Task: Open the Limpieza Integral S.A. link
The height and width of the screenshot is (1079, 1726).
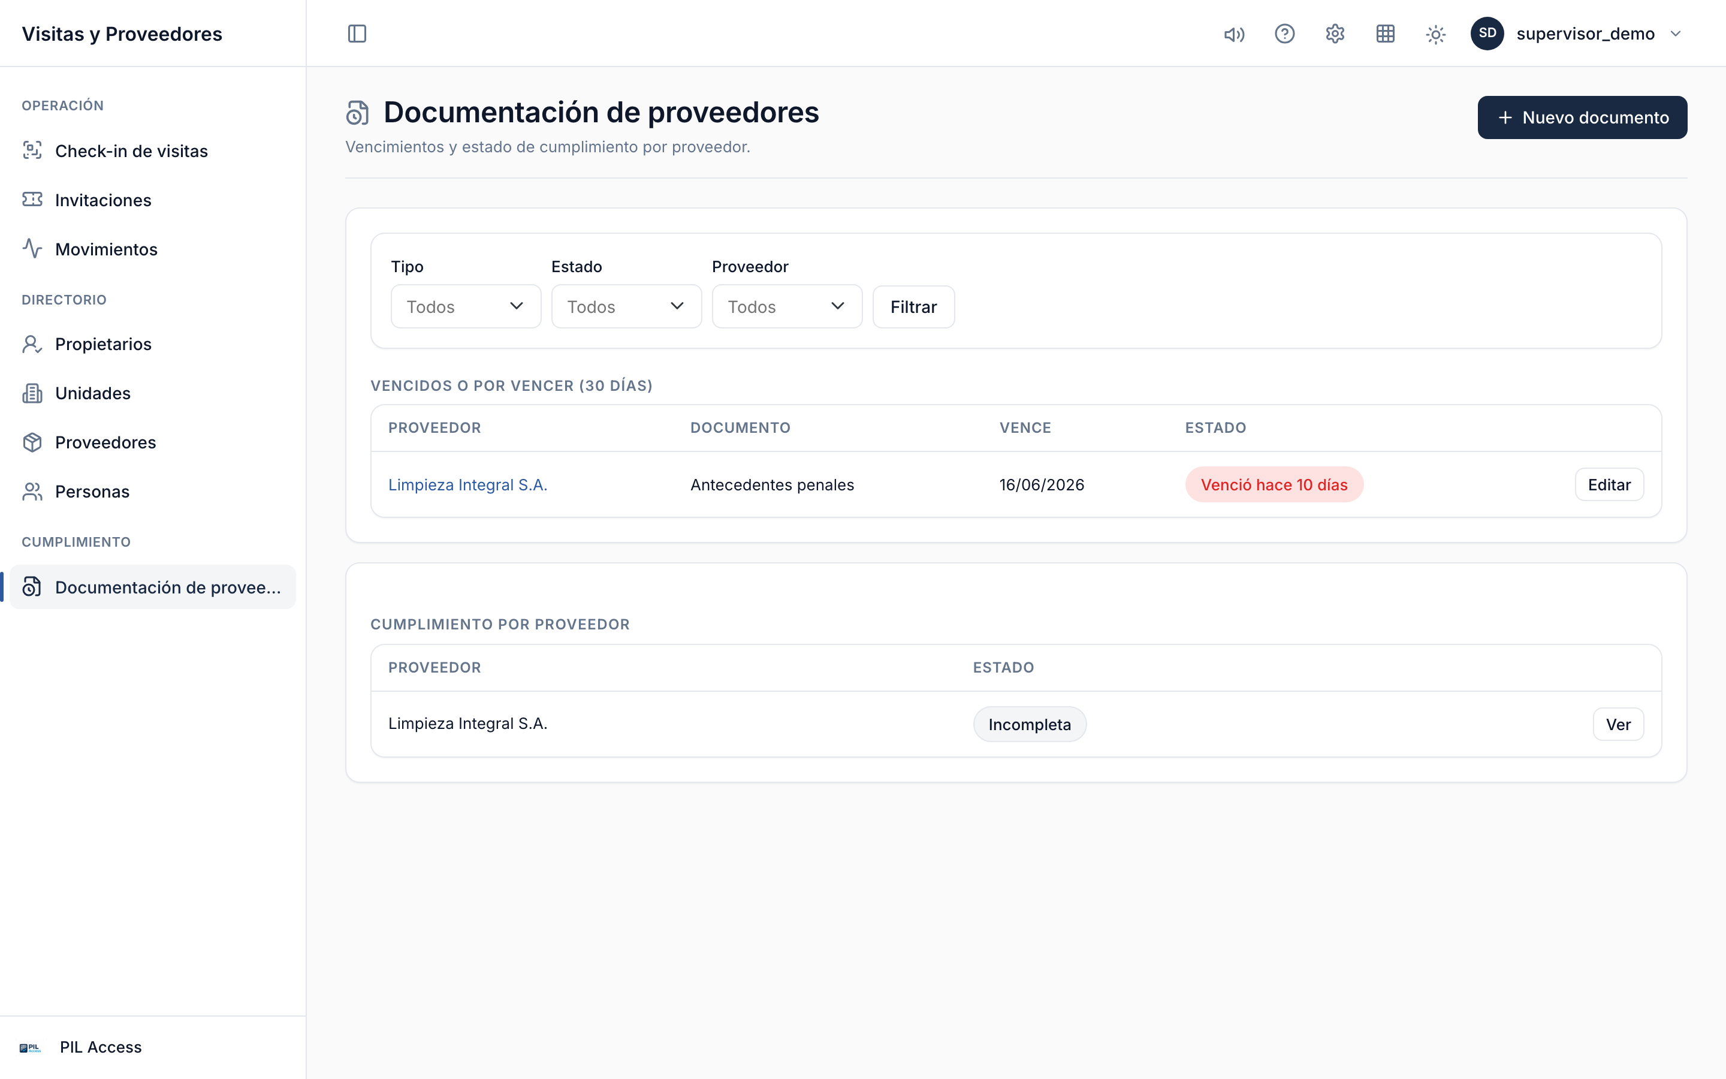Action: point(468,484)
